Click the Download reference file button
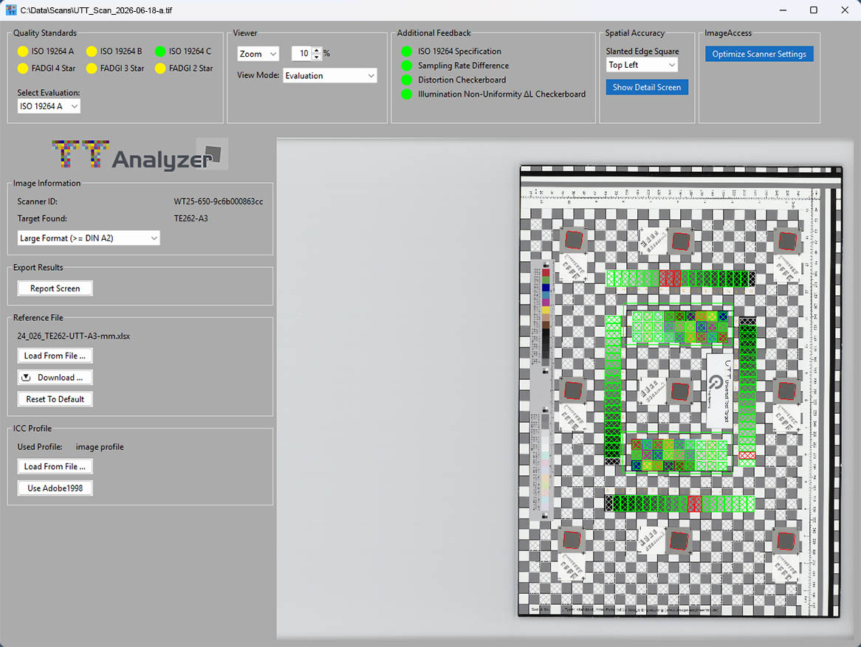Screen dimensions: 861x647 [55, 378]
